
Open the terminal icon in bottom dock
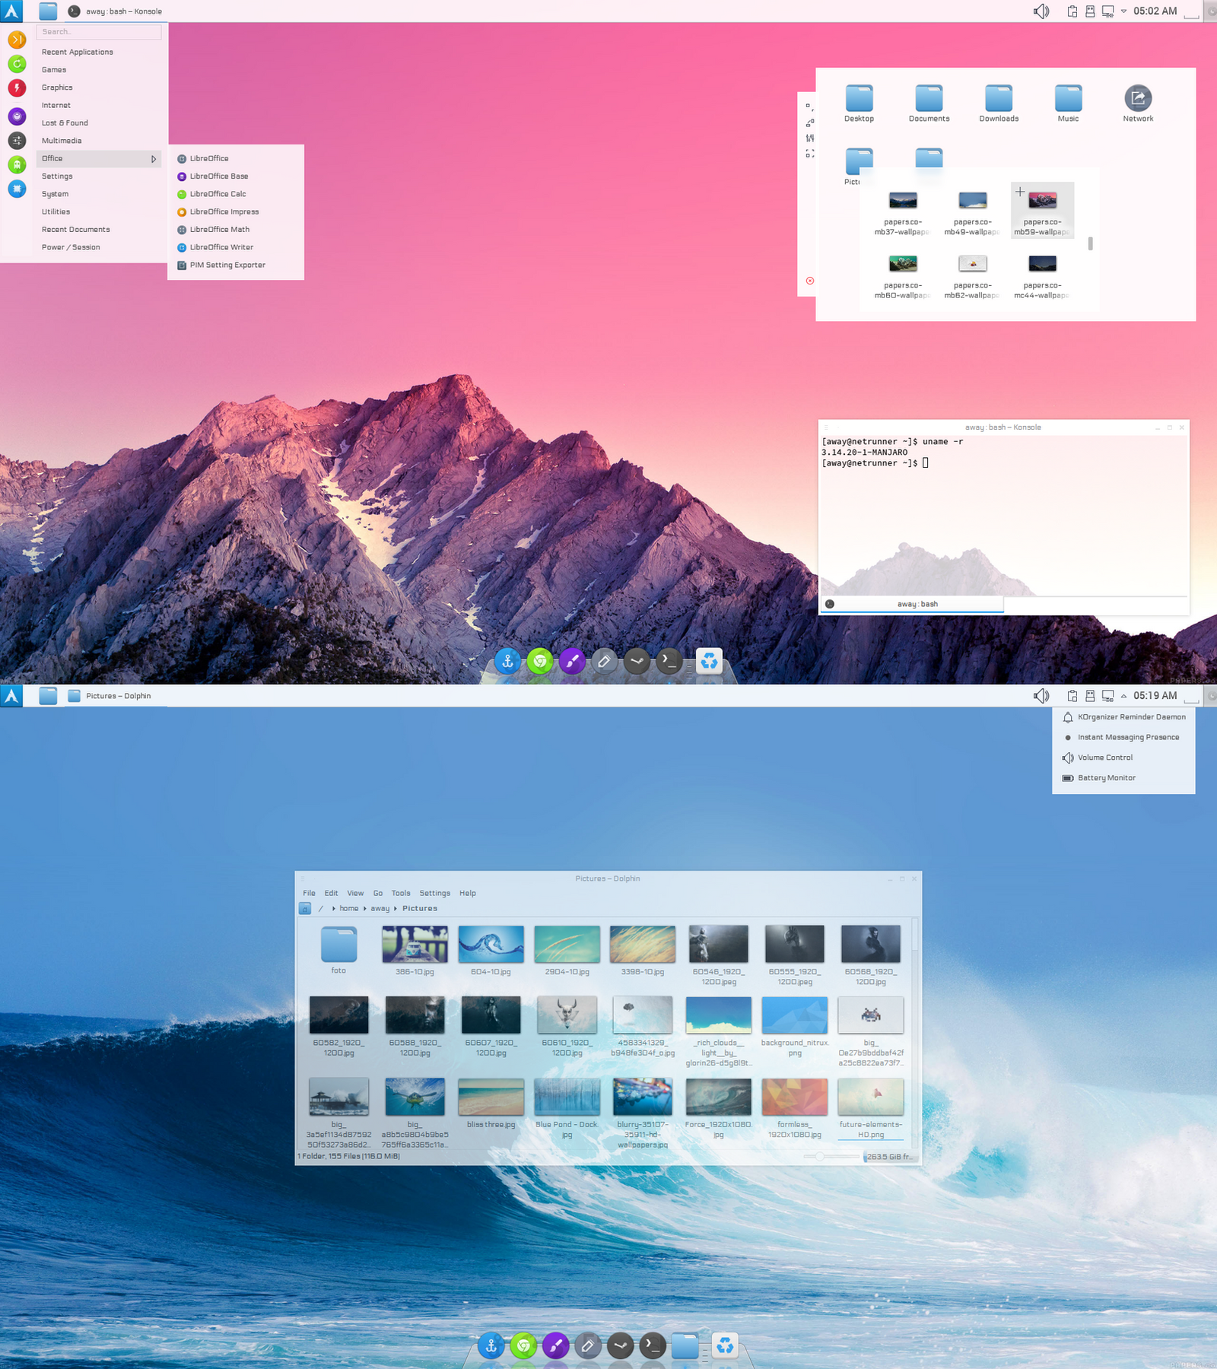(653, 1345)
